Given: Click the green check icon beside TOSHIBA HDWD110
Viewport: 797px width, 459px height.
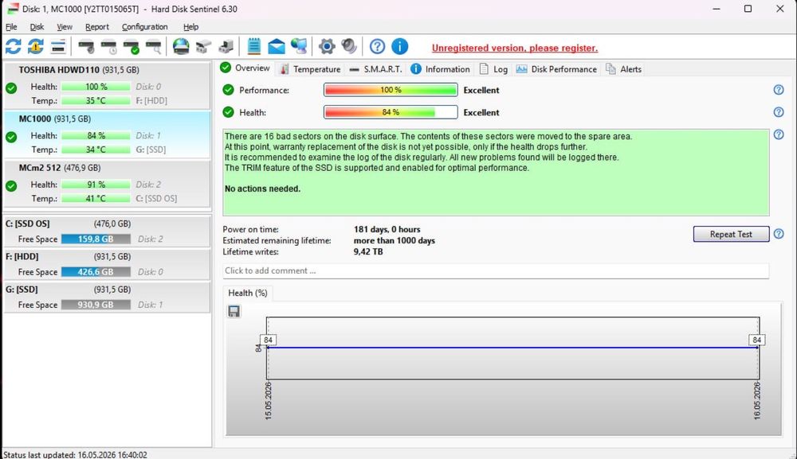Looking at the screenshot, I should coord(11,88).
